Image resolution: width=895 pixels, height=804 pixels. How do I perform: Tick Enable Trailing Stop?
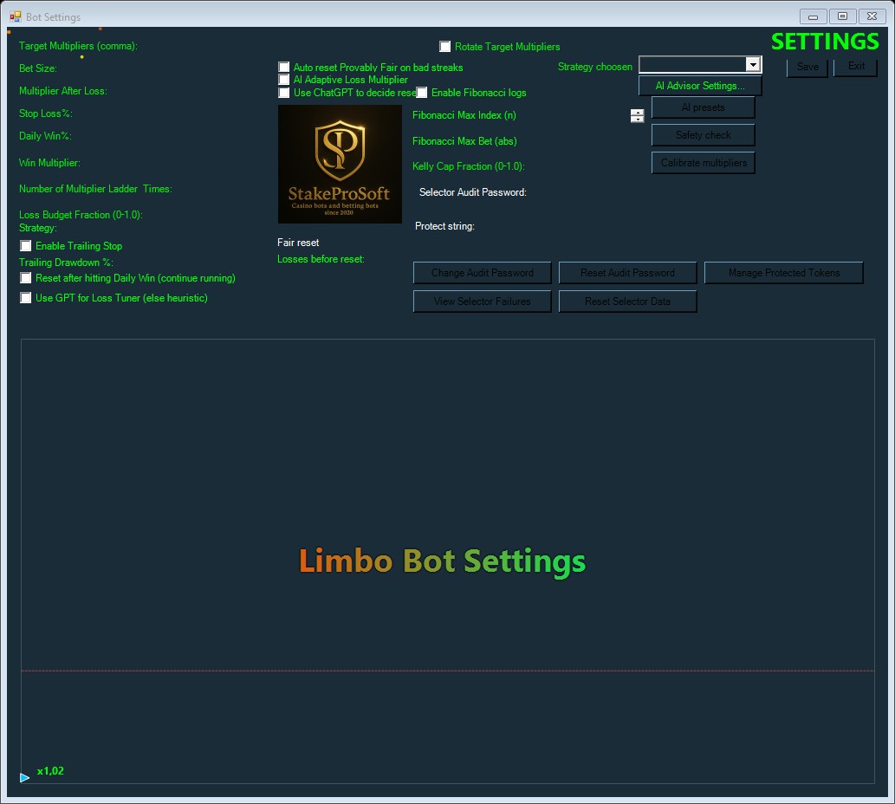26,246
